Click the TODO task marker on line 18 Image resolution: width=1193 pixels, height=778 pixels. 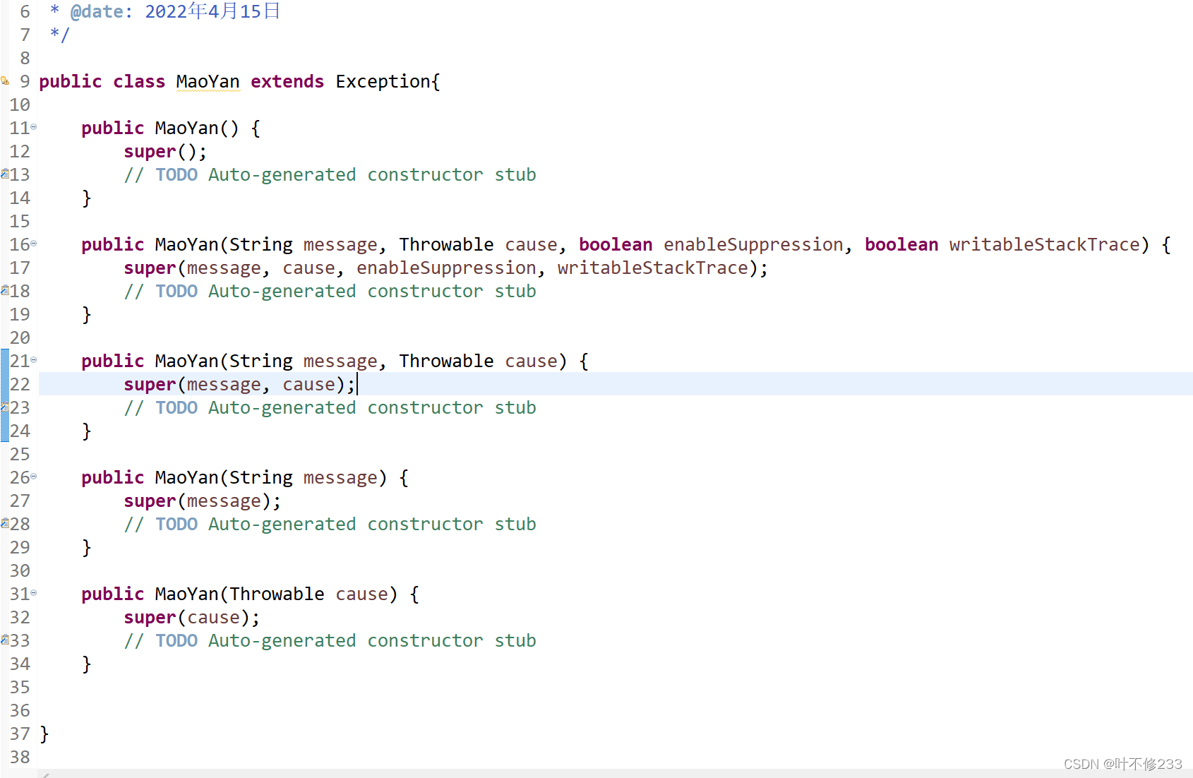pyautogui.click(x=4, y=290)
